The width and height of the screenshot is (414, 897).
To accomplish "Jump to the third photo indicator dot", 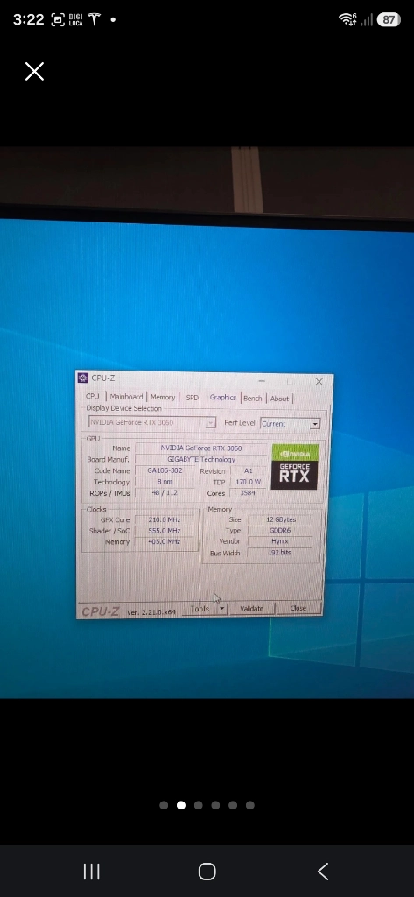I will [x=199, y=806].
